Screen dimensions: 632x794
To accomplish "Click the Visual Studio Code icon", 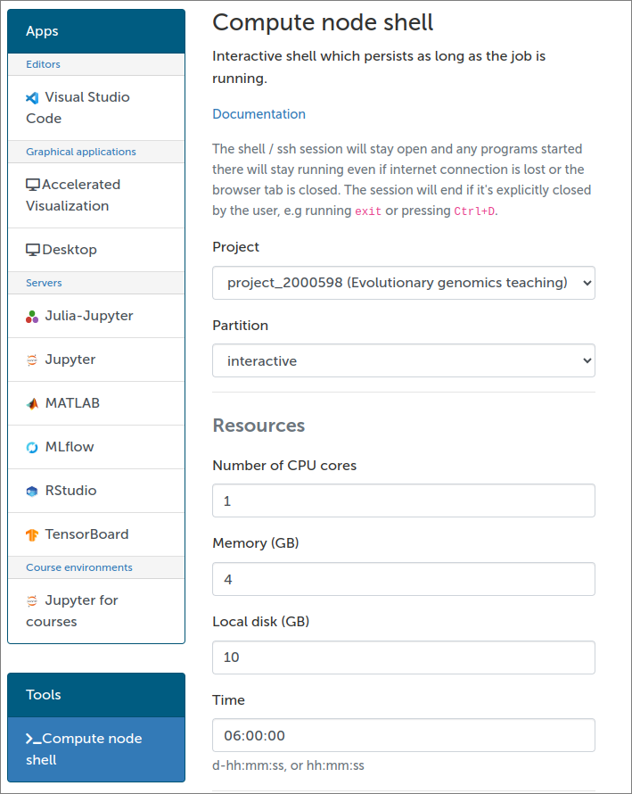I will [32, 98].
